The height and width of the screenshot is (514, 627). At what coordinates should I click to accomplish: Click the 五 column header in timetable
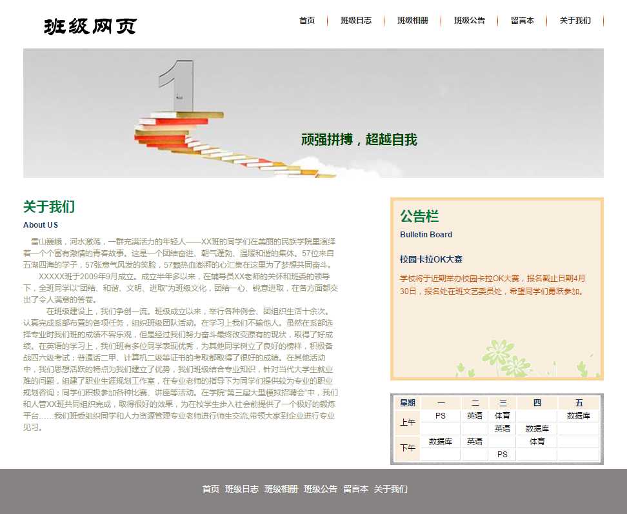pos(579,403)
